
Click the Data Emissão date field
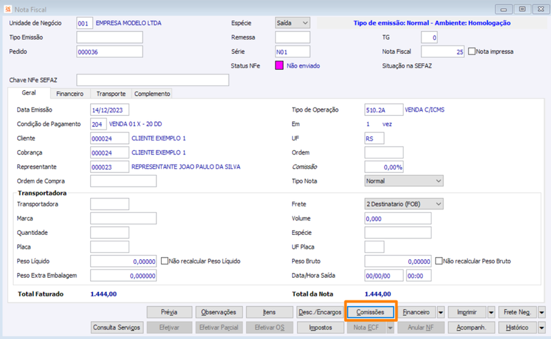(110, 110)
